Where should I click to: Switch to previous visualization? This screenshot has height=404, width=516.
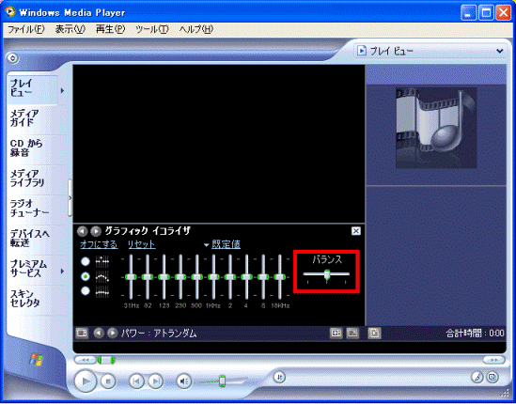pos(99,334)
